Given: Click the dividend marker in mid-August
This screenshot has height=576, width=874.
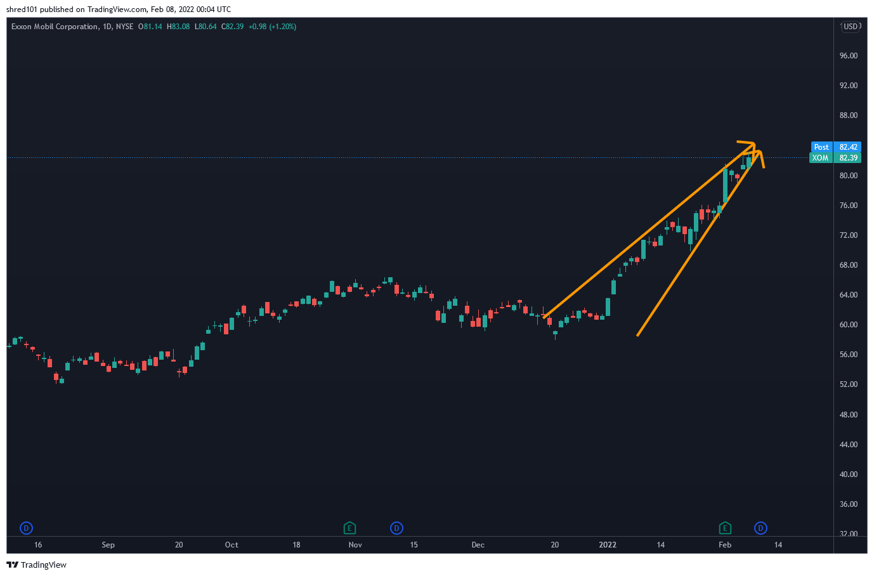Looking at the screenshot, I should pyautogui.click(x=26, y=528).
